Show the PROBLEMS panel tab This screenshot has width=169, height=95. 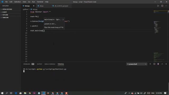(x=27, y=64)
